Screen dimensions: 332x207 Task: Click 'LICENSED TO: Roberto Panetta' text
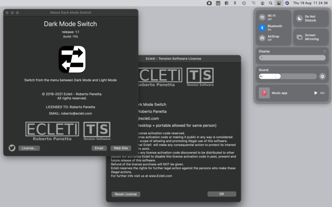tap(70, 107)
